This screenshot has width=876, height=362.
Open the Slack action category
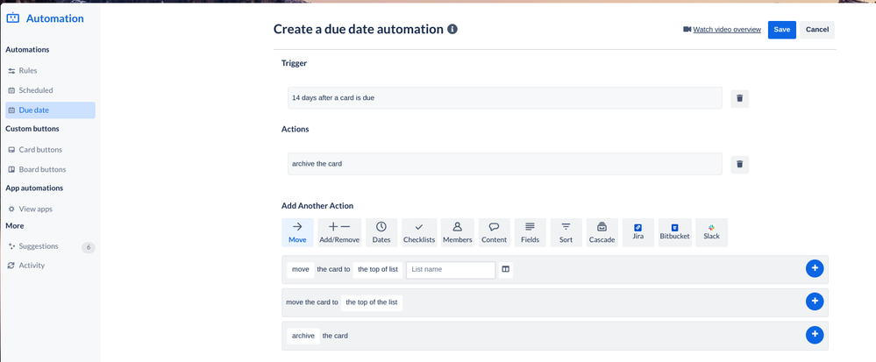coord(712,232)
